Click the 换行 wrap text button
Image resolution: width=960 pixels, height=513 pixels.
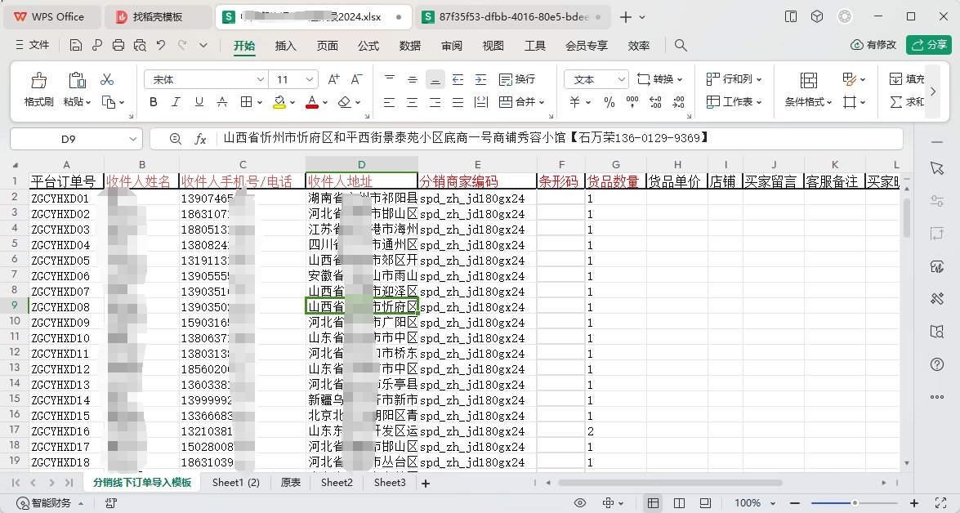[x=516, y=79]
